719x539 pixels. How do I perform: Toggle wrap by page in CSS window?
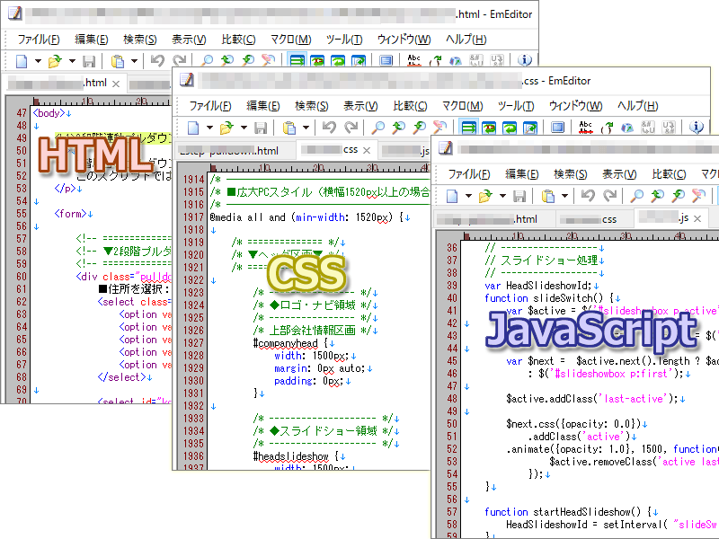530,128
